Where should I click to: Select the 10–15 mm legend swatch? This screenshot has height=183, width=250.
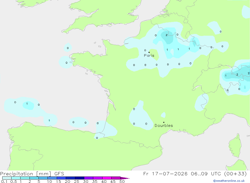(x=52, y=178)
